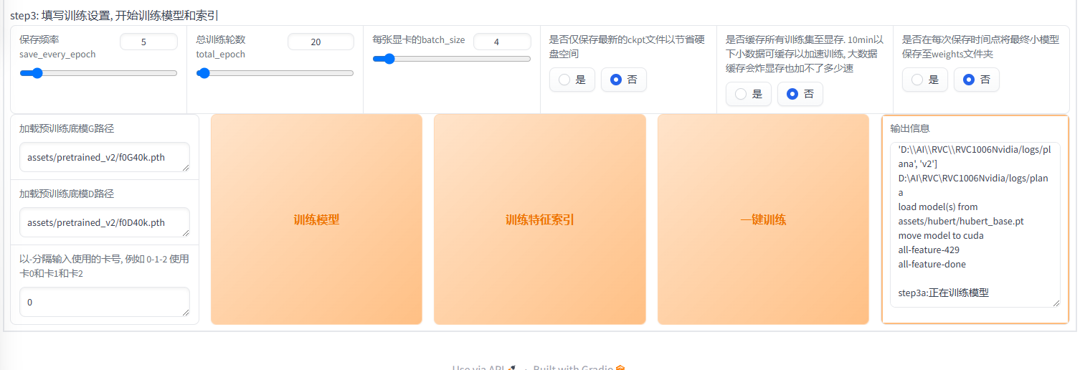Click the 训练模型 button

[316, 219]
